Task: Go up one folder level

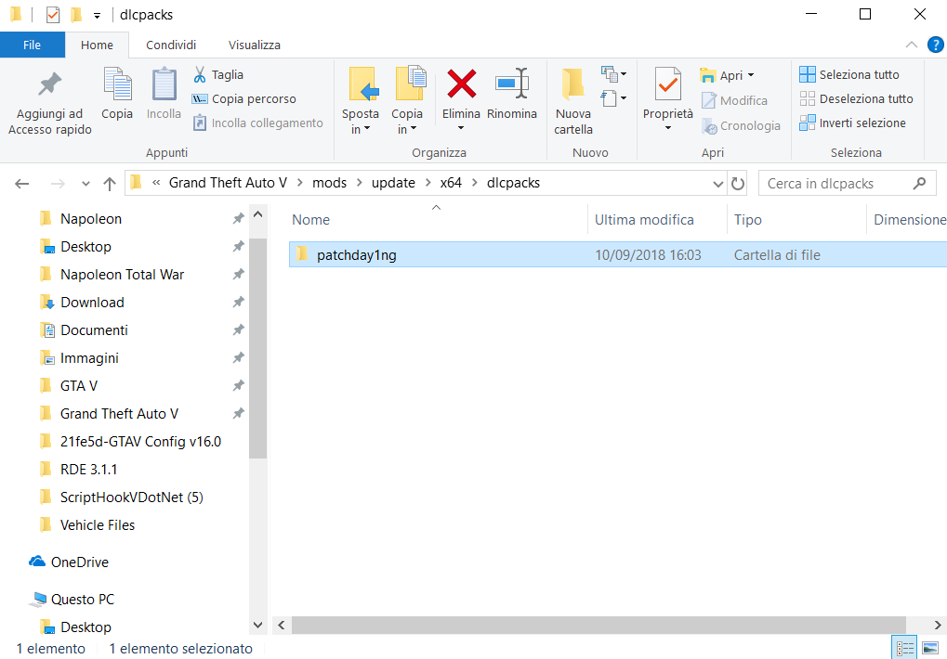Action: click(x=110, y=183)
